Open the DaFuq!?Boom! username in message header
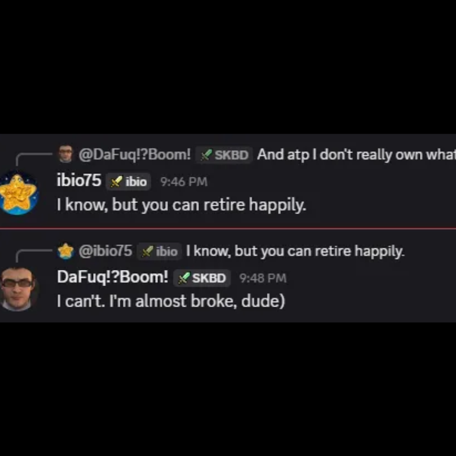The height and width of the screenshot is (456, 456). (112, 276)
